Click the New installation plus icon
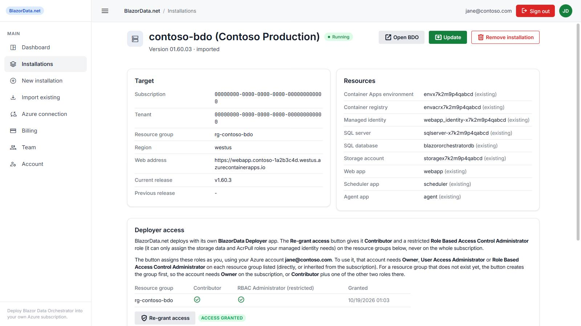This screenshot has width=581, height=326. click(13, 81)
